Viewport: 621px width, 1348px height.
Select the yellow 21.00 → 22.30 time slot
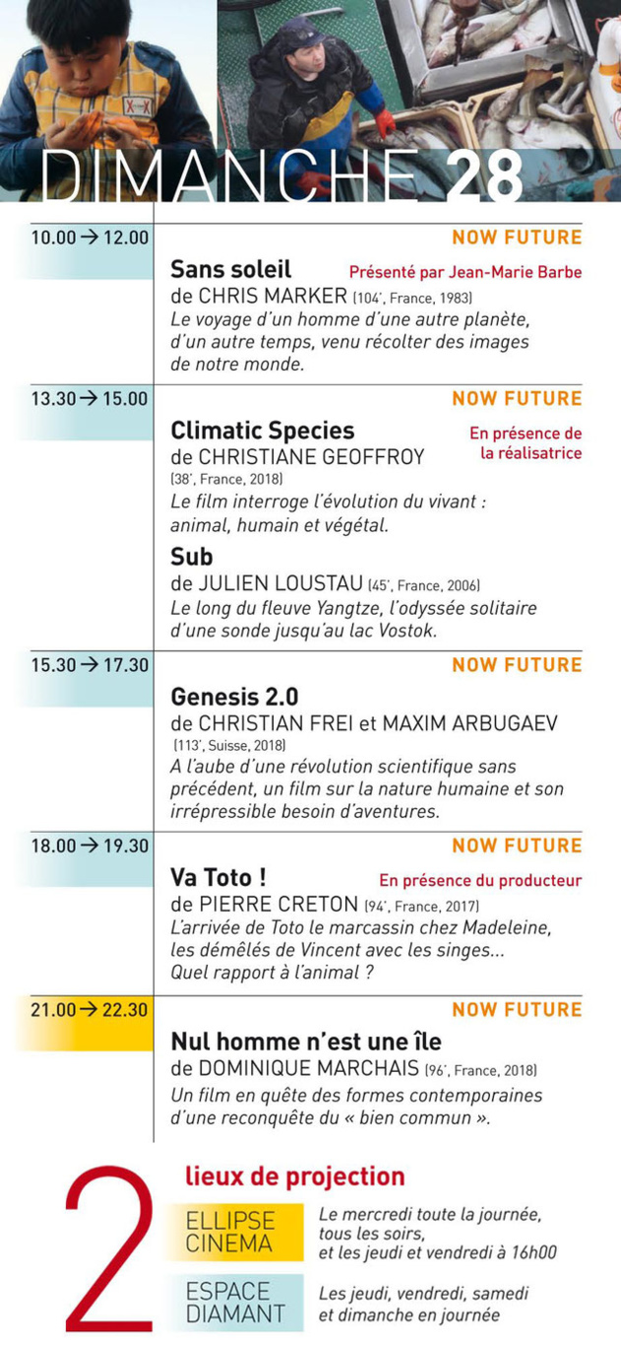(90, 1009)
